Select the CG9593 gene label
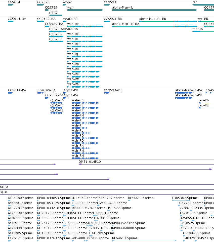This screenshot has height=242, width=214. coord(110,2)
